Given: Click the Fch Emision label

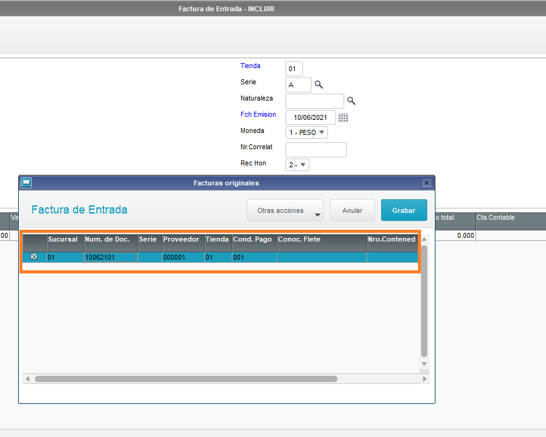Looking at the screenshot, I should (x=258, y=114).
